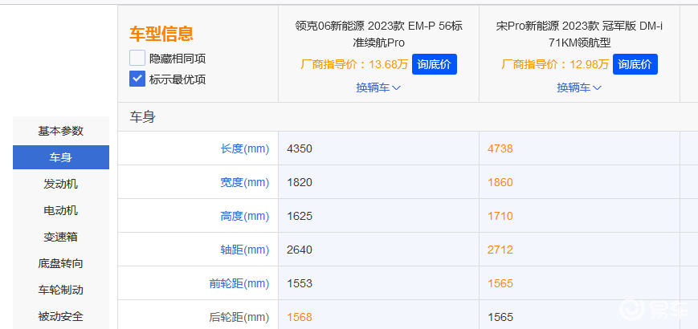698x329 pixels.
Task: Click 询底价 button for 宋Pro 12.98万
Action: click(635, 64)
